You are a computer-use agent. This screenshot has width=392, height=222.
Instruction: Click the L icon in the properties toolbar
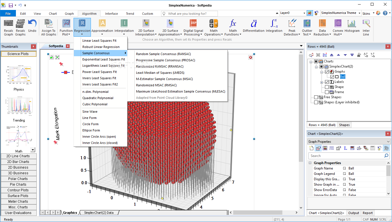[345, 148]
